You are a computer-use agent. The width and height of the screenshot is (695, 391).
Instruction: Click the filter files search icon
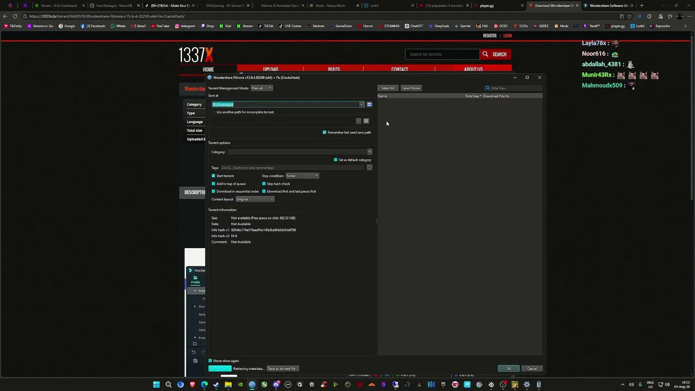click(x=488, y=88)
